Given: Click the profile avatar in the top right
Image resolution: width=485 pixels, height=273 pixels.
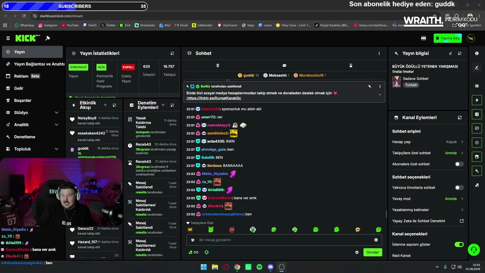Looking at the screenshot, I should [x=471, y=38].
